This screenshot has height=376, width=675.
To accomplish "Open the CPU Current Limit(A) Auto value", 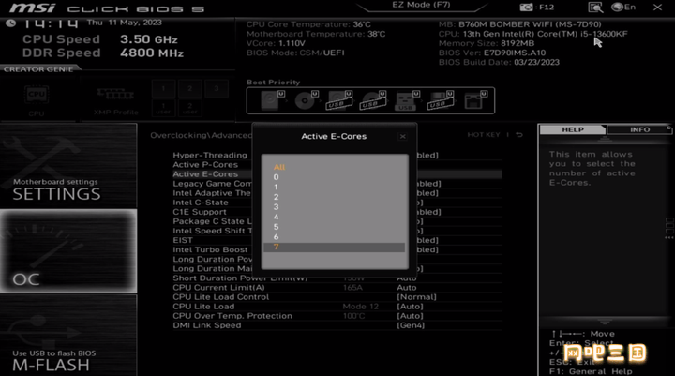I will (406, 288).
